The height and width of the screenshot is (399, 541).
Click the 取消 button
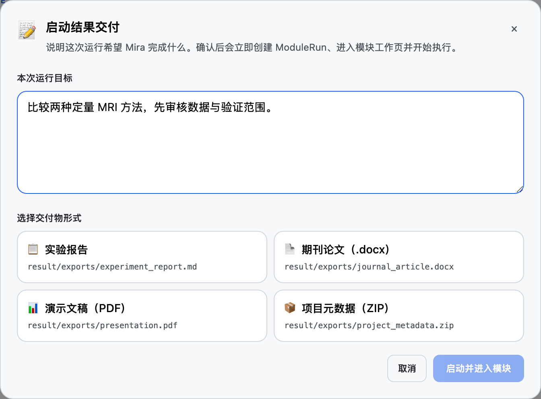407,368
